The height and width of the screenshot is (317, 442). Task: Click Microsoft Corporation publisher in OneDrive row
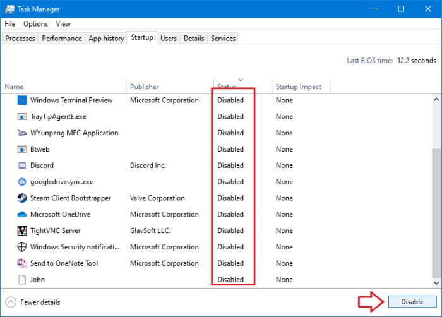pos(164,214)
